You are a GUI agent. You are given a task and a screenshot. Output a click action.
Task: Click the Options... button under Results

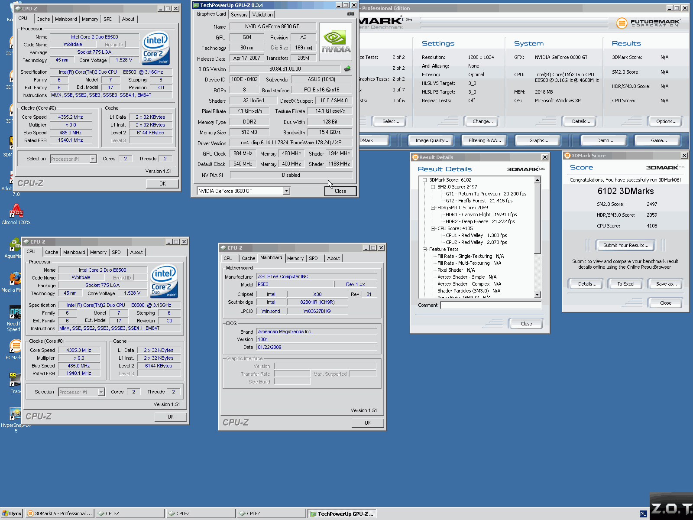[666, 121]
